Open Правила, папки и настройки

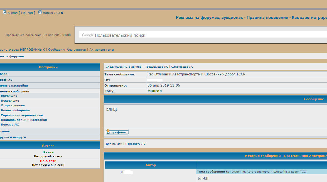click(24, 120)
